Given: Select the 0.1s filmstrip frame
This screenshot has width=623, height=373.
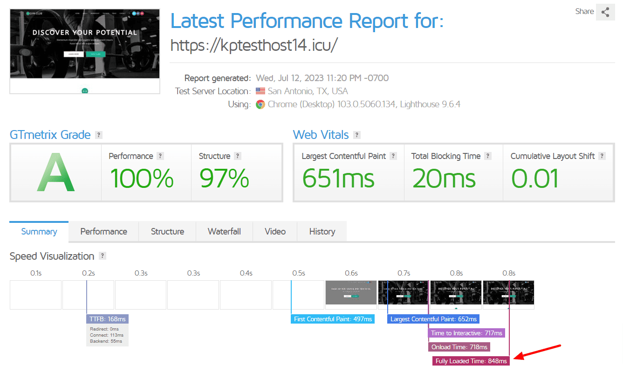Looking at the screenshot, I should click(35, 295).
